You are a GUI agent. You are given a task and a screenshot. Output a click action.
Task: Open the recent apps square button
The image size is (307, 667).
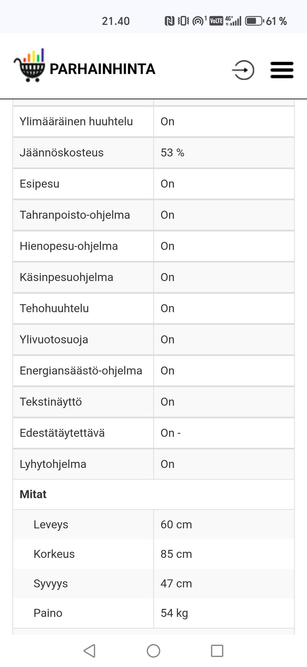217,651
